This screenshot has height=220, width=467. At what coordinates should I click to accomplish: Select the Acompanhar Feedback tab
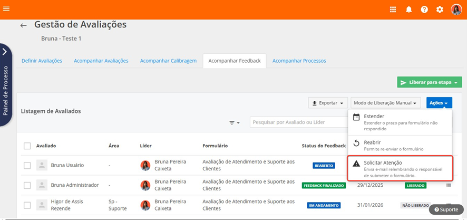coord(235,61)
